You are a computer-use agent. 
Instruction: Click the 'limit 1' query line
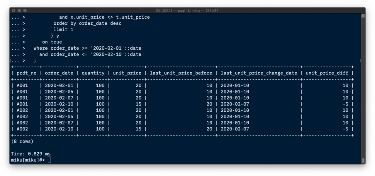pos(63,30)
